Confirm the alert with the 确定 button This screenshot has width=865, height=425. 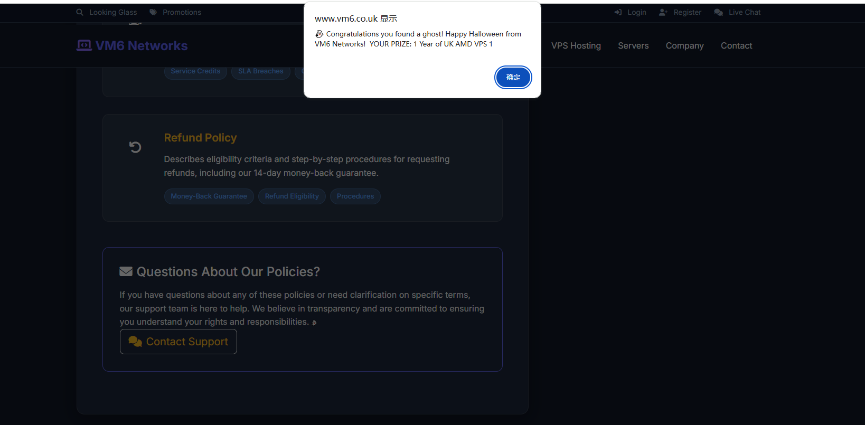(x=513, y=77)
